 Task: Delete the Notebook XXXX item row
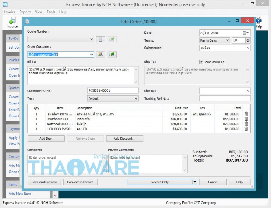pyautogui.click(x=246, y=124)
